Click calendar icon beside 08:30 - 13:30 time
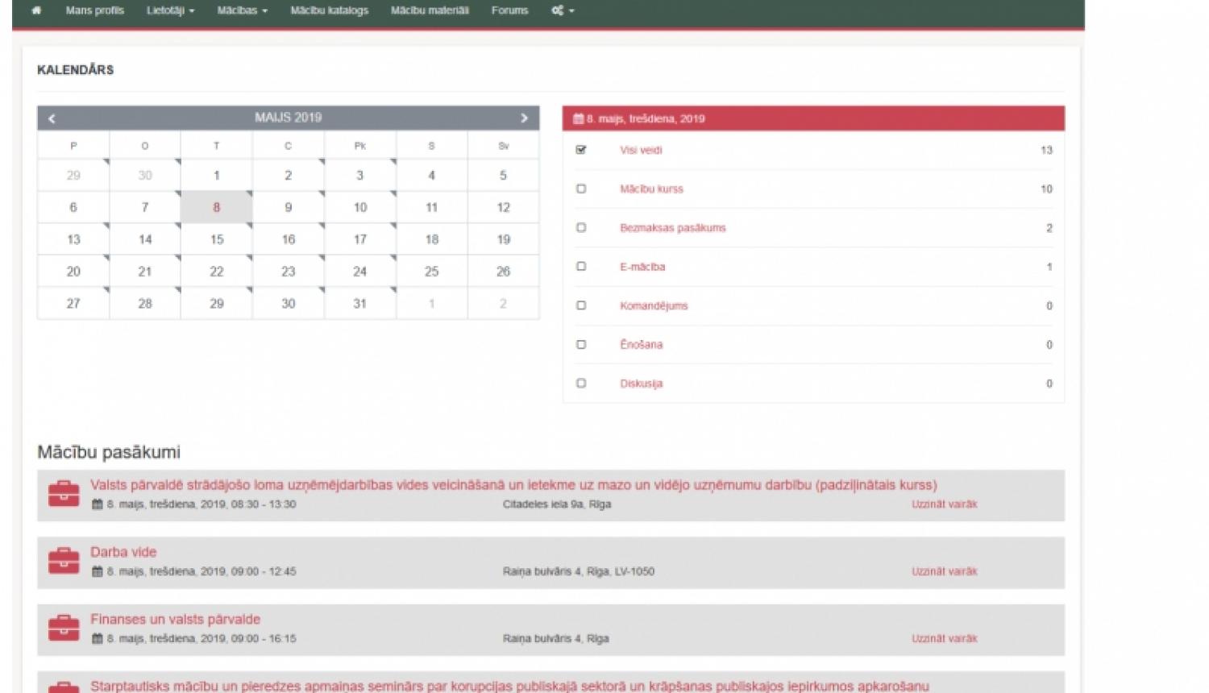This screenshot has width=1209, height=693. 97,504
